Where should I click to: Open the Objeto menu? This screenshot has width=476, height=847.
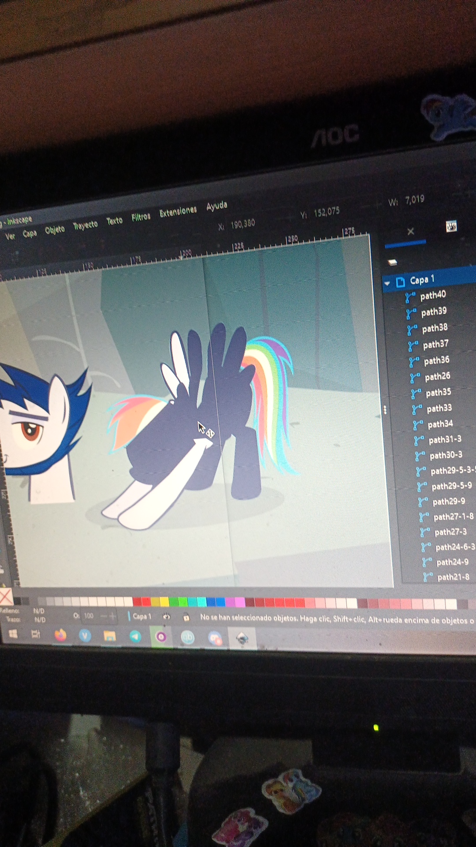pos(55,229)
